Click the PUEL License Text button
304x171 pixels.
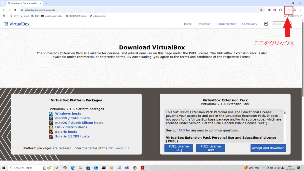coord(210,148)
